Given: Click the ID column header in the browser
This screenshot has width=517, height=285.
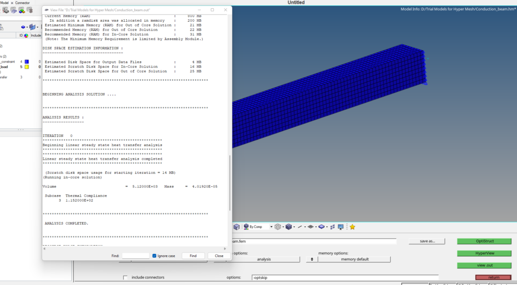Looking at the screenshot, I should pos(21,35).
